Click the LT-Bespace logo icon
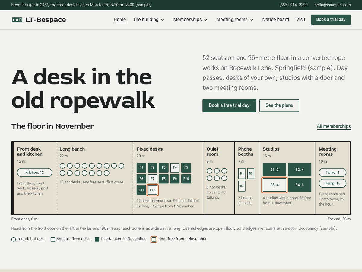Screen dimensions: 362x272 [x=17, y=20]
